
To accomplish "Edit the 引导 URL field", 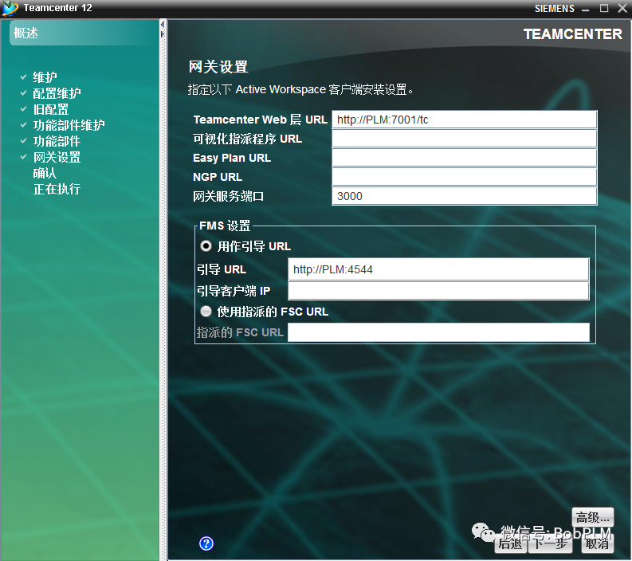I will 438,269.
